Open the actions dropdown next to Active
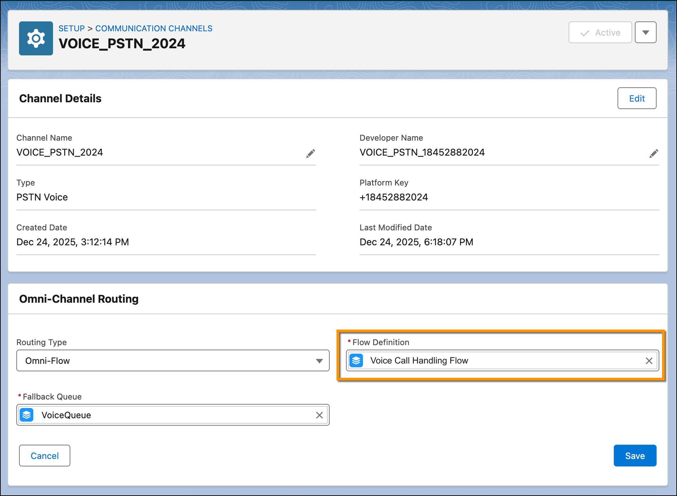Image resolution: width=677 pixels, height=496 pixels. (645, 32)
